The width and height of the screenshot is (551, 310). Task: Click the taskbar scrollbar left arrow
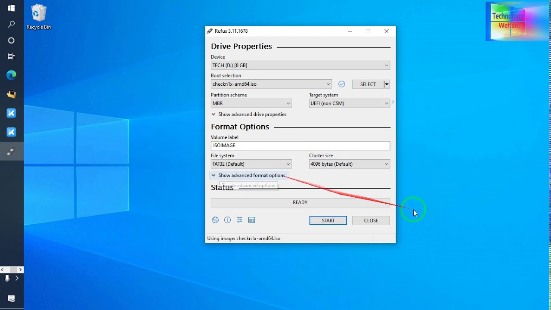2,270
